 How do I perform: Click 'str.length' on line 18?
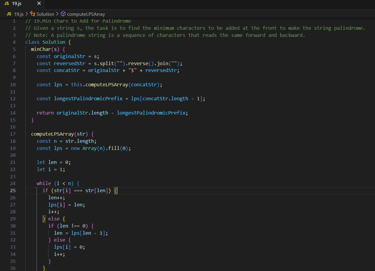pos(79,141)
